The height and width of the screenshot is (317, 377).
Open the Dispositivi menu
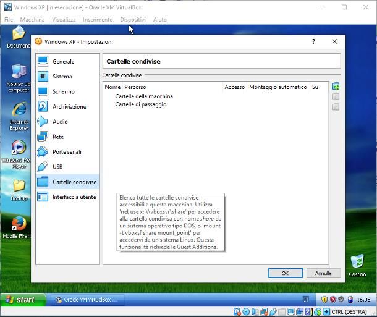133,20
